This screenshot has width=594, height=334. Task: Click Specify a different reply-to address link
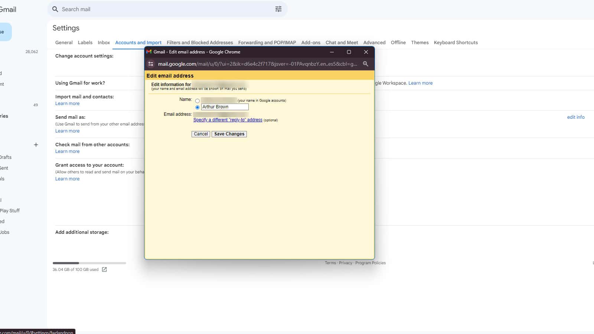[228, 120]
